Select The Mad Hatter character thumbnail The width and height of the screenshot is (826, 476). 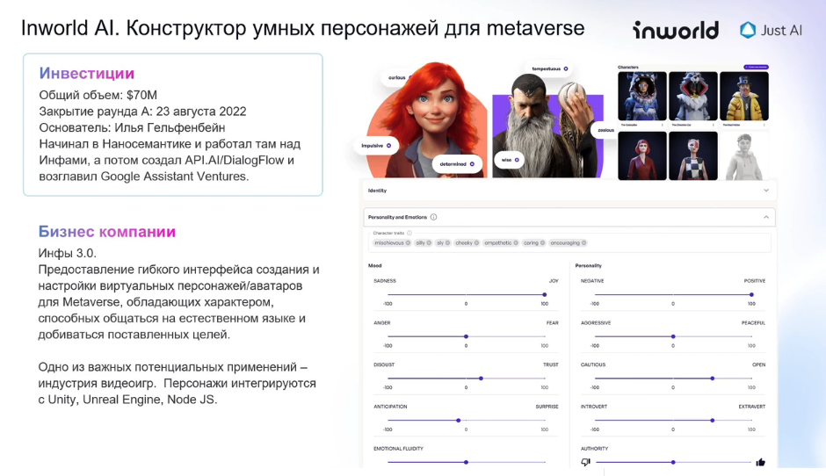(743, 97)
